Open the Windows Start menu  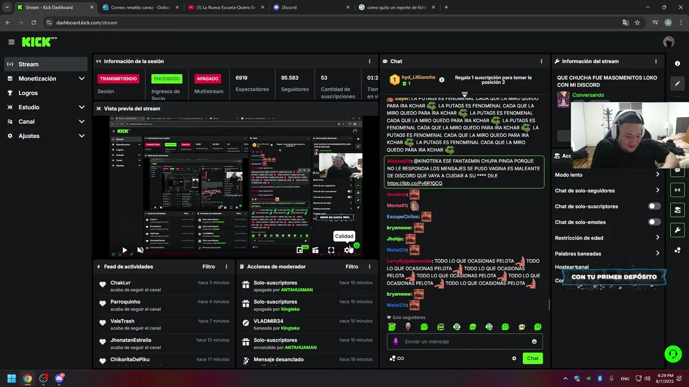[x=11, y=378]
